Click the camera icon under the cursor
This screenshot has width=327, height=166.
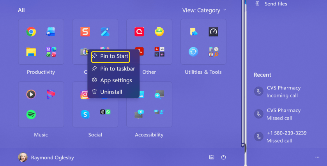[x=84, y=51]
